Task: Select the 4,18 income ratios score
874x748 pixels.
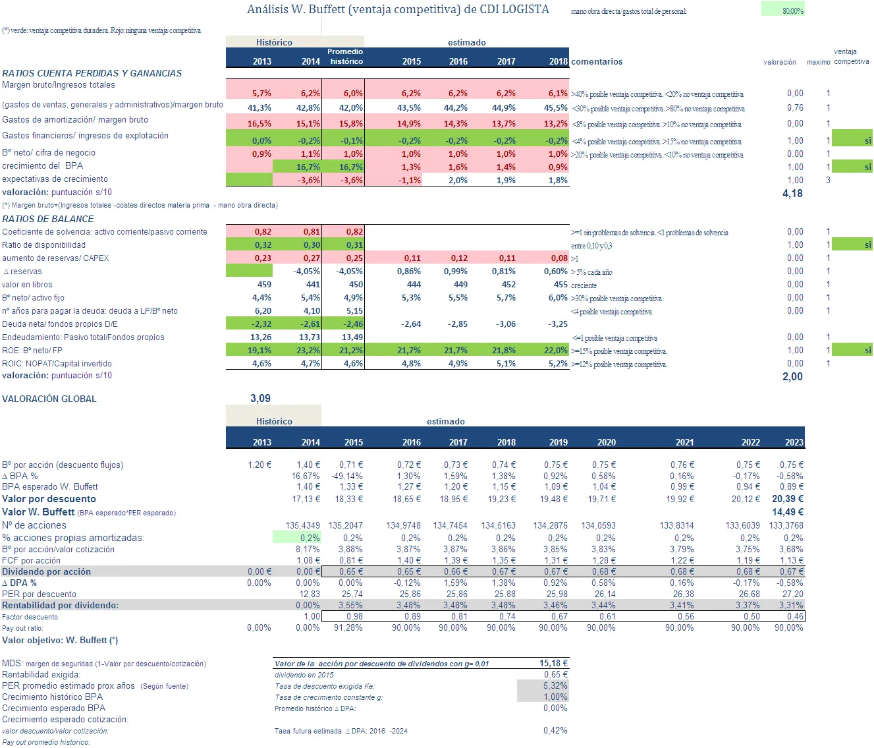Action: coord(792,193)
